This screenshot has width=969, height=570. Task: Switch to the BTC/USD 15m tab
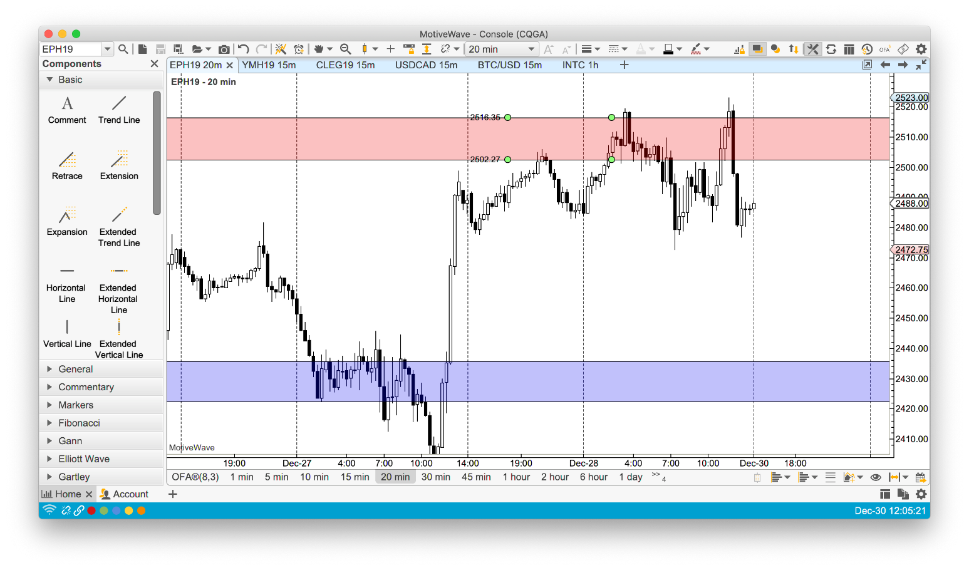[509, 65]
